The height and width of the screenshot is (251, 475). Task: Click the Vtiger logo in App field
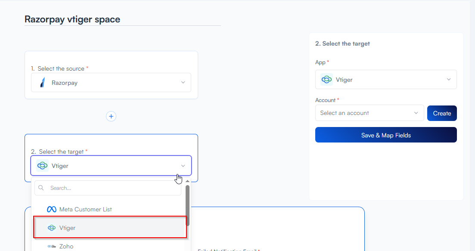[x=327, y=80]
